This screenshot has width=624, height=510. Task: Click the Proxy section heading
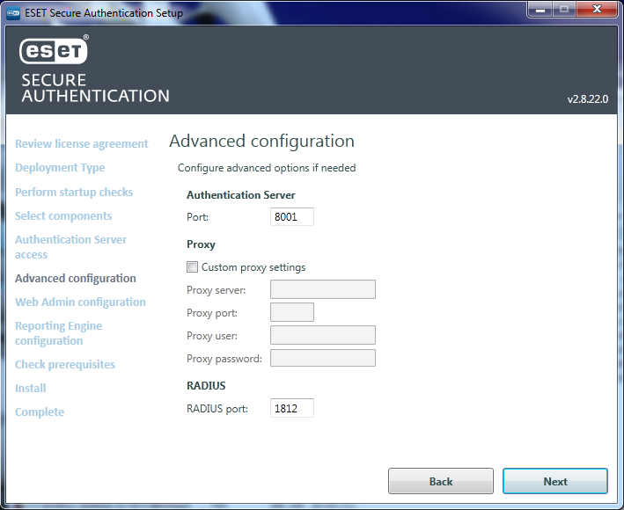click(201, 244)
